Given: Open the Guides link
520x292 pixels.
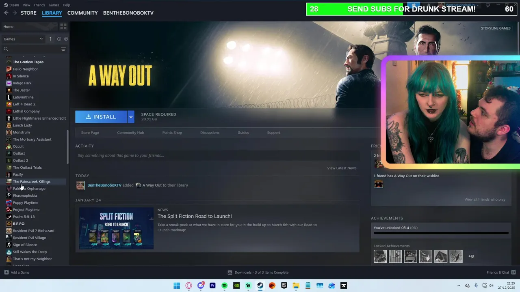Looking at the screenshot, I should coord(243,133).
